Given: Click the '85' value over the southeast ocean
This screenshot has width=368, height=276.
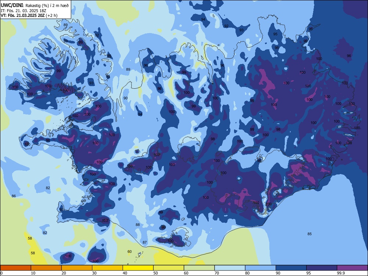Looking at the screenshot, I should coord(309,234).
